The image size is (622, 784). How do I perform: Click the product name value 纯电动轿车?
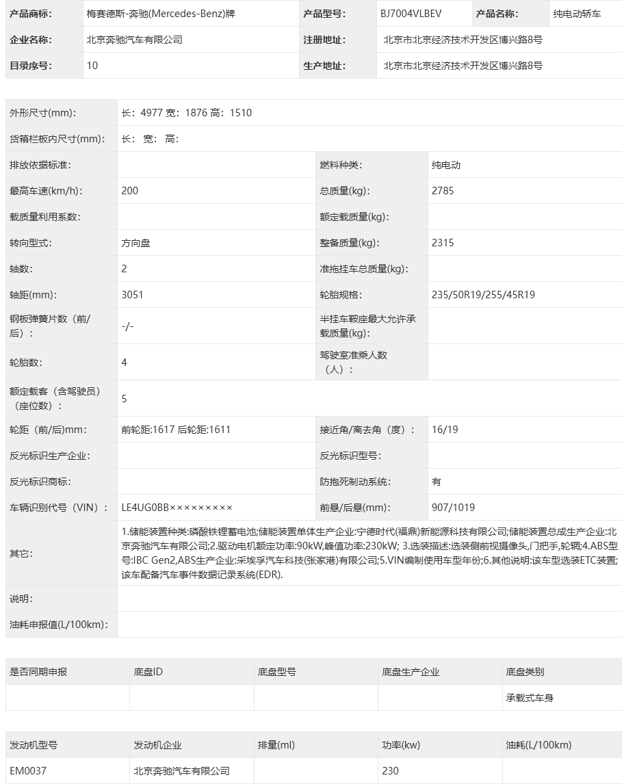[x=577, y=14]
